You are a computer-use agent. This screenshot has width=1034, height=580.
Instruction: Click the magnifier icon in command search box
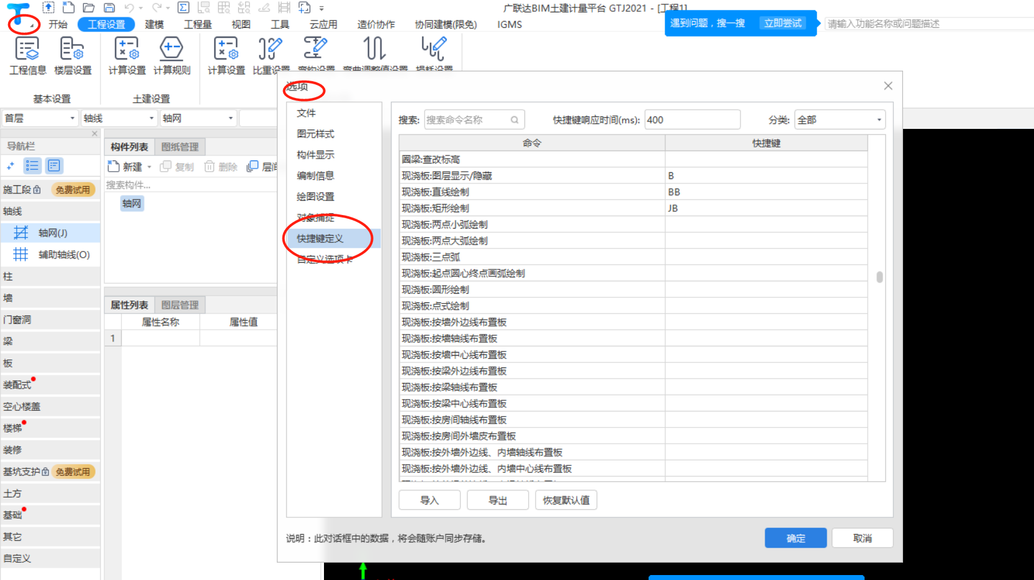pos(515,120)
